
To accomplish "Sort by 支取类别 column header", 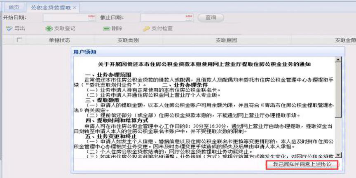I will (x=128, y=40).
